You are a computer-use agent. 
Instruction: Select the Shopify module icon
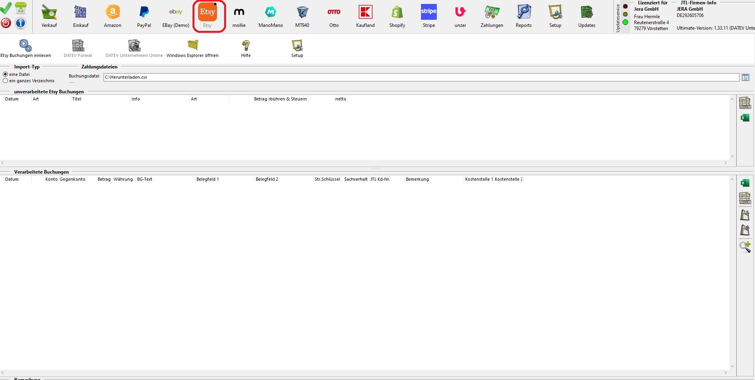point(397,16)
